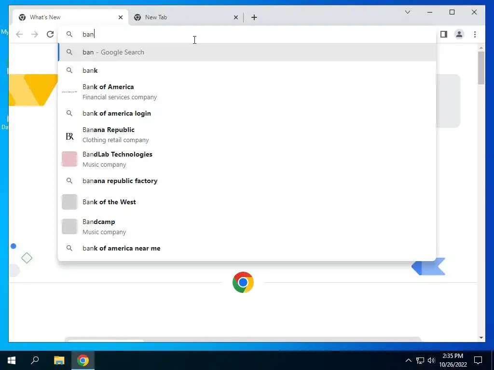Click the BandLab pink thumbnail
Screen dimensions: 494x370
(69, 159)
